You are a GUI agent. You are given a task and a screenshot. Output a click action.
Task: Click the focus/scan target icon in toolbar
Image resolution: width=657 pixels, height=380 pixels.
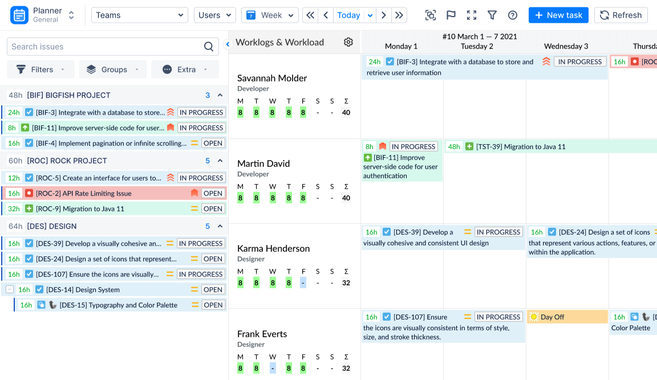click(x=431, y=15)
